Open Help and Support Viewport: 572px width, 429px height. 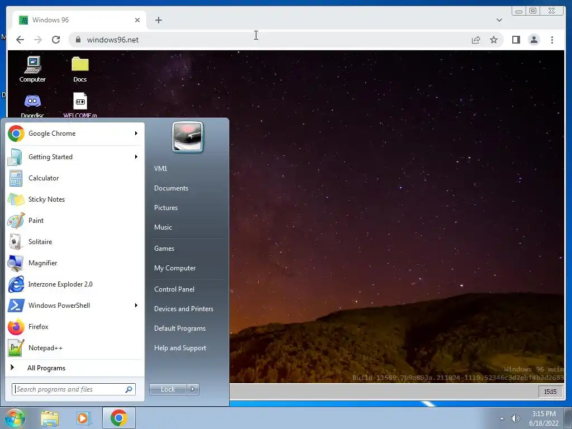pos(180,348)
